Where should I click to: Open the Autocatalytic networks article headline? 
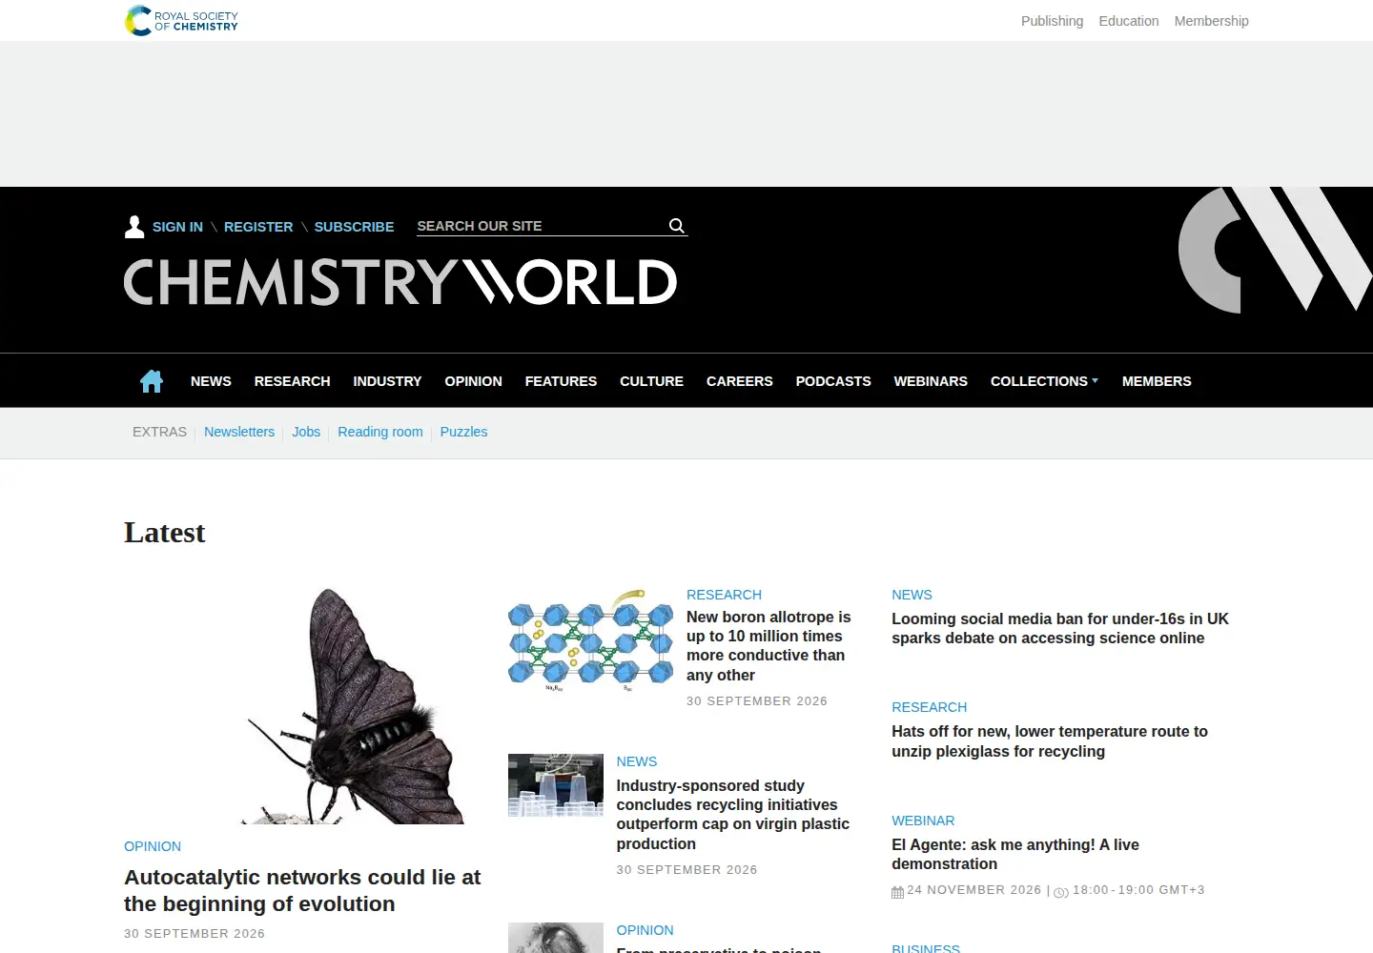(302, 890)
